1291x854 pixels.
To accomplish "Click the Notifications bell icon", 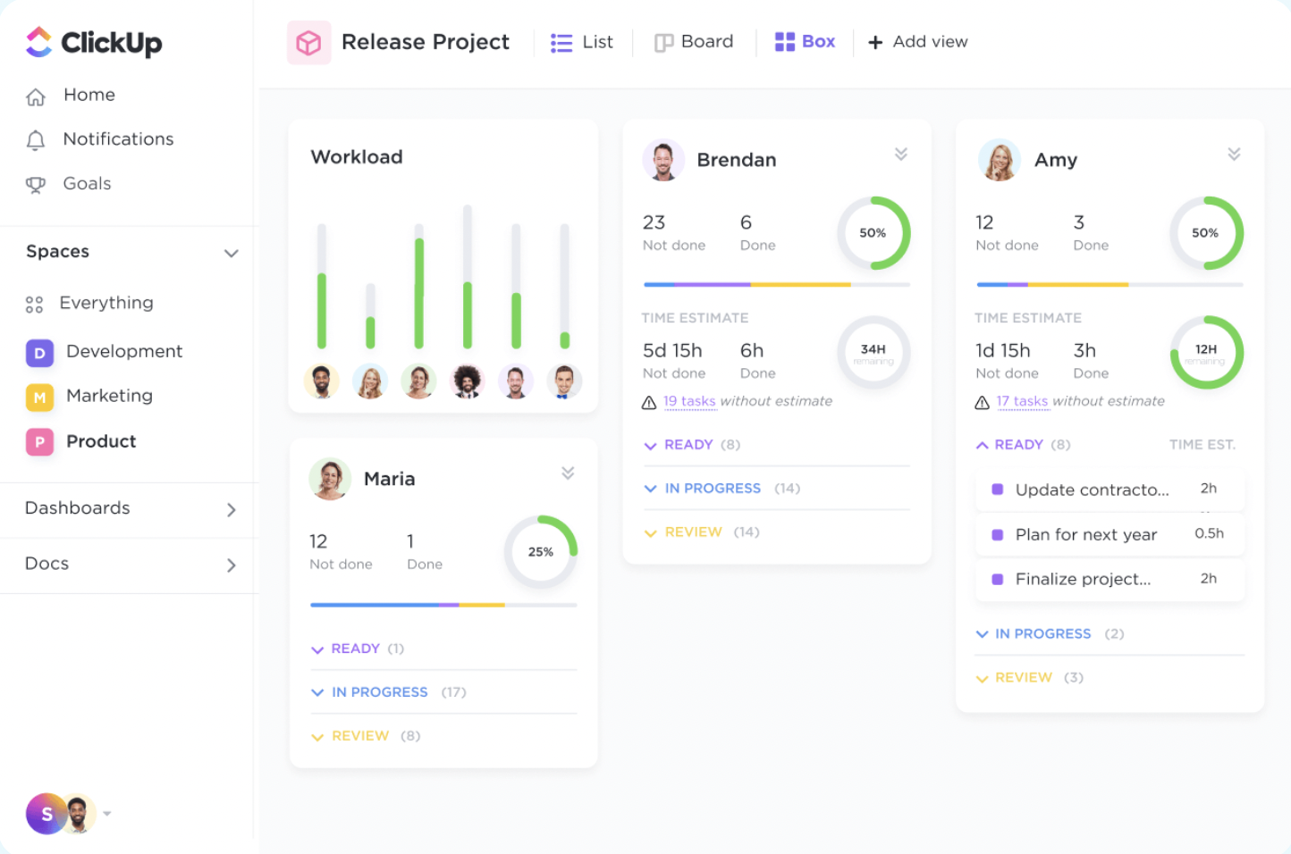I will click(x=36, y=140).
